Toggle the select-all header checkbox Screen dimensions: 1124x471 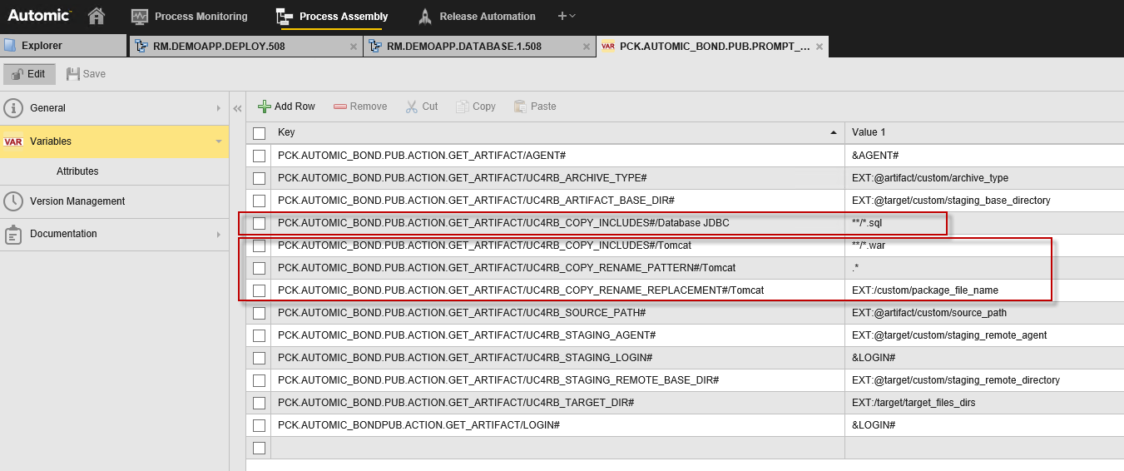(259, 133)
